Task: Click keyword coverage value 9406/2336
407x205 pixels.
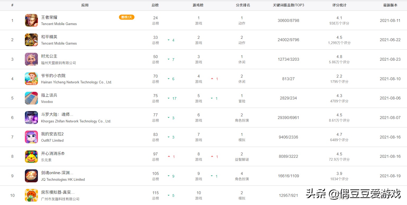Action: click(x=288, y=137)
